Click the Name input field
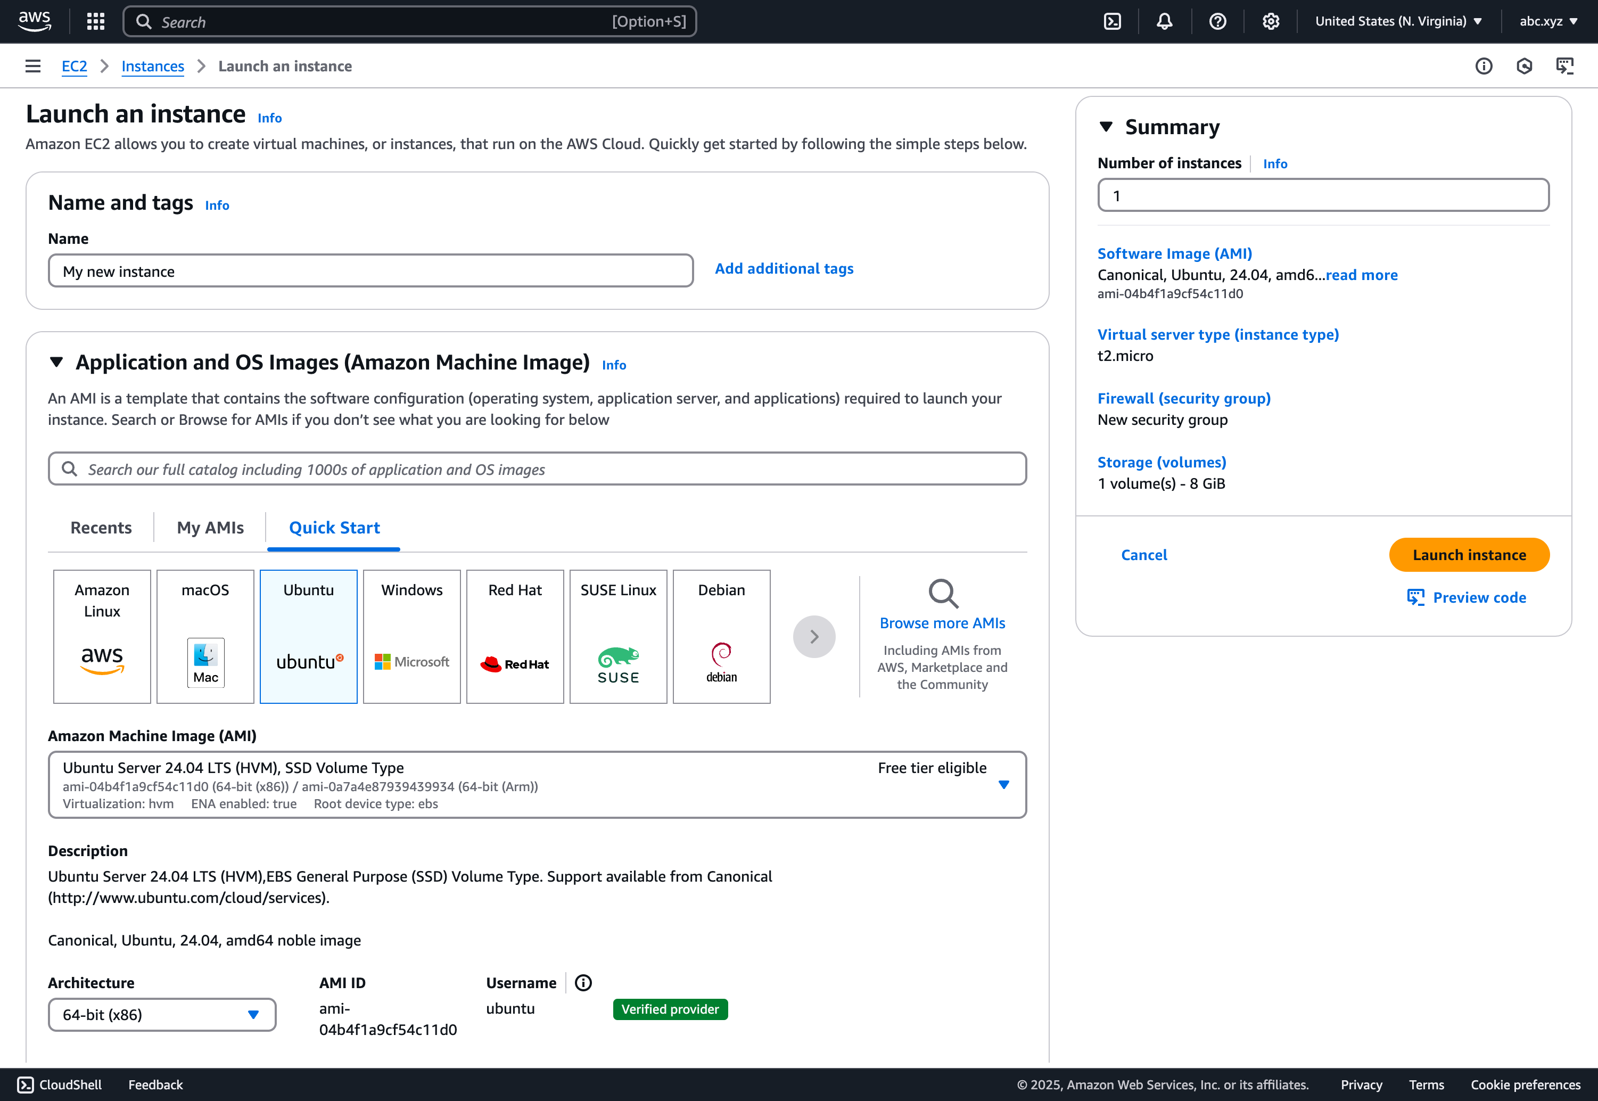Screen dimensions: 1598x1101 click(370, 270)
